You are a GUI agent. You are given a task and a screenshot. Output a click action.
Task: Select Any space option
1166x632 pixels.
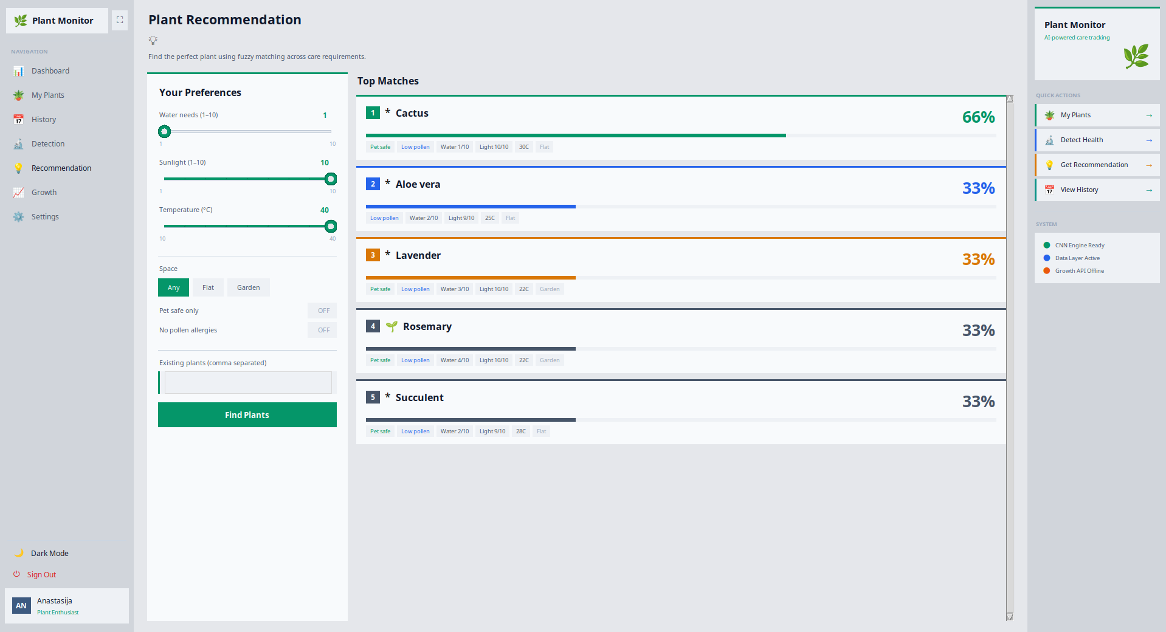174,287
